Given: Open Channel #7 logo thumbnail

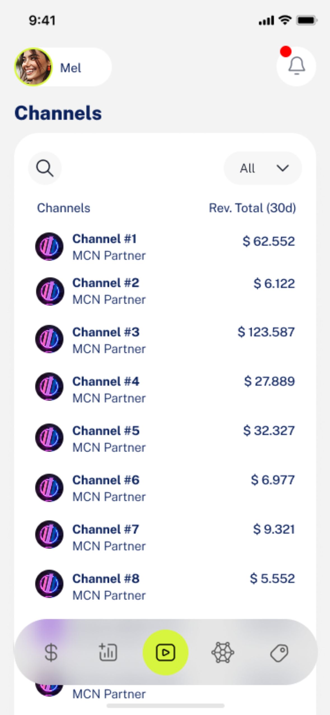Looking at the screenshot, I should coord(49,535).
